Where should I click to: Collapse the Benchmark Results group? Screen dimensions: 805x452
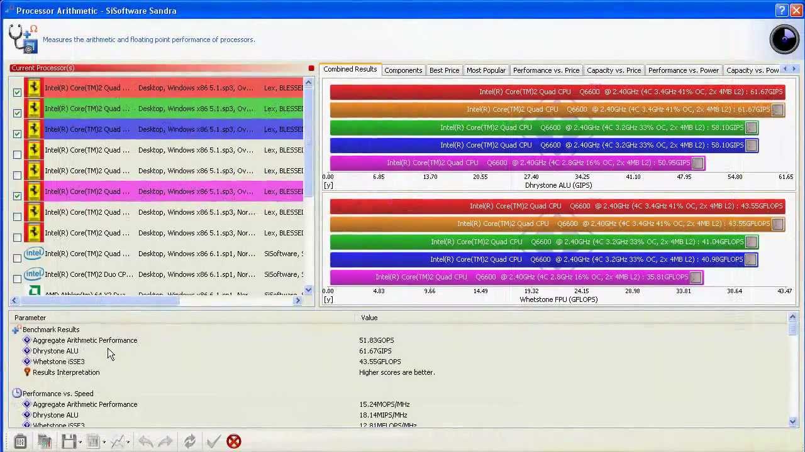tap(16, 330)
